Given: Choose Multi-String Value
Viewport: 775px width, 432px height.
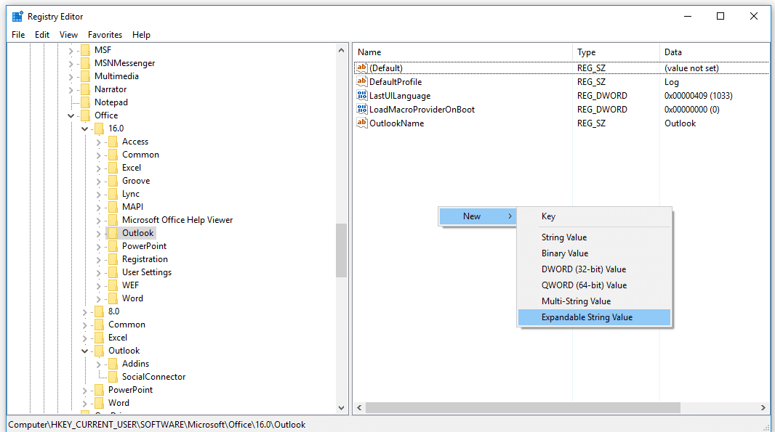Looking at the screenshot, I should (x=594, y=301).
